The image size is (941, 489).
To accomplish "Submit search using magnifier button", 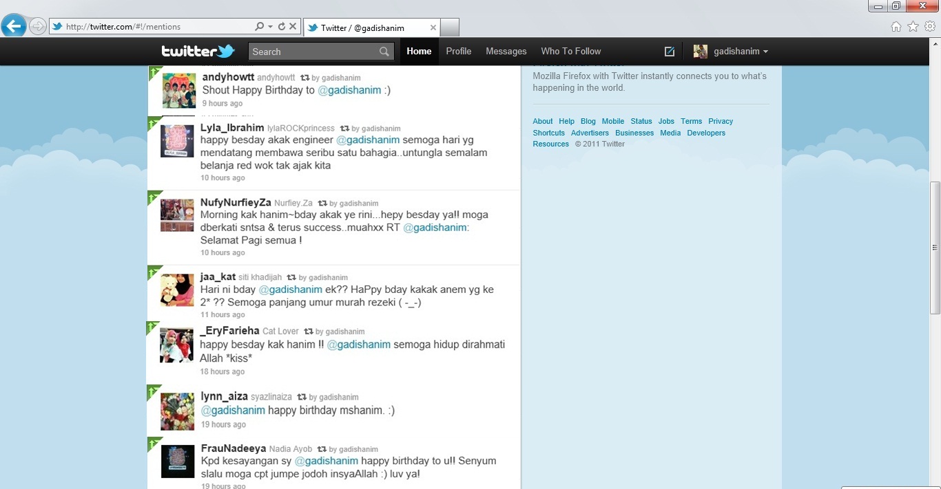I will coord(385,52).
